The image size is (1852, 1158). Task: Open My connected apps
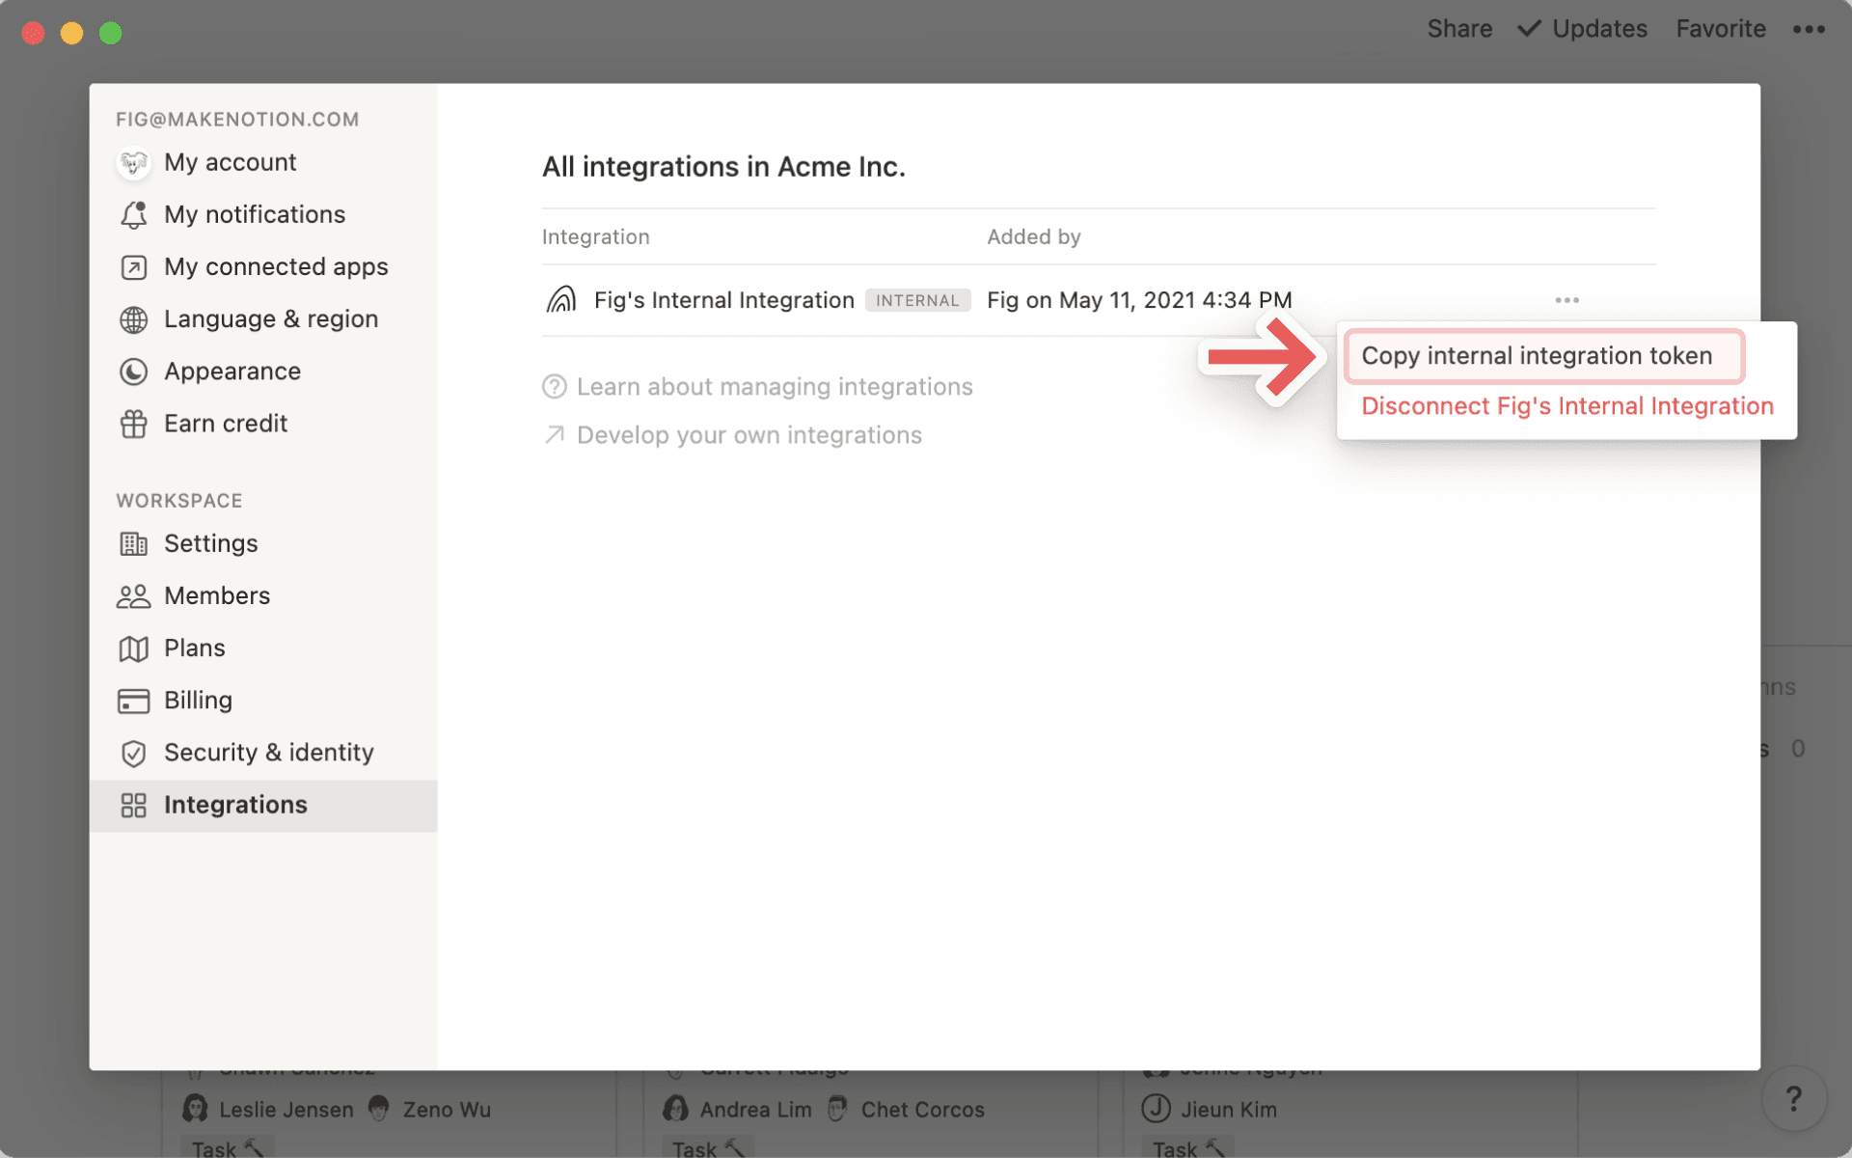click(276, 266)
